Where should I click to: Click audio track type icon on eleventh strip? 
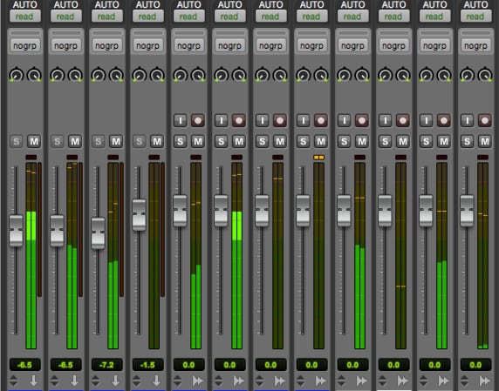click(x=444, y=381)
